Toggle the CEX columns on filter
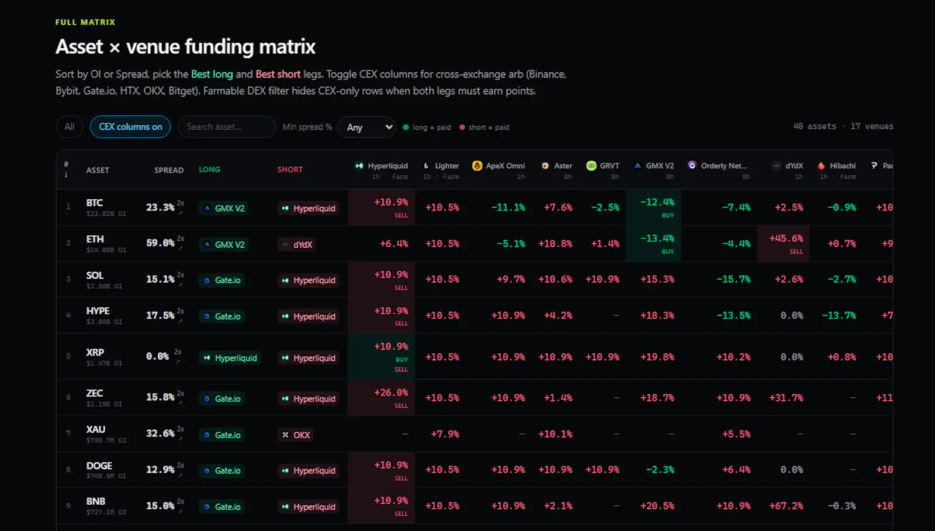 tap(130, 127)
